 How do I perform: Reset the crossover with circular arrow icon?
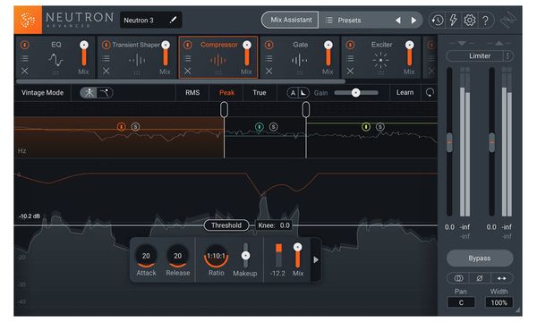point(430,92)
